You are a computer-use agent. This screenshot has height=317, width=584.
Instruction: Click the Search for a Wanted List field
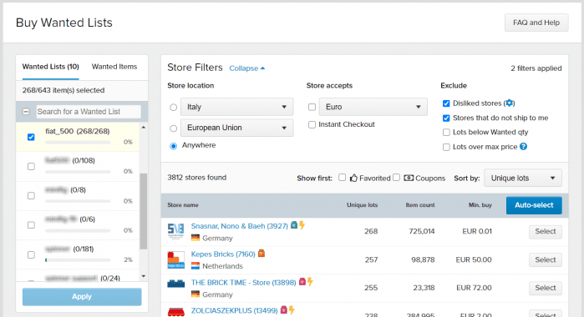tap(89, 112)
